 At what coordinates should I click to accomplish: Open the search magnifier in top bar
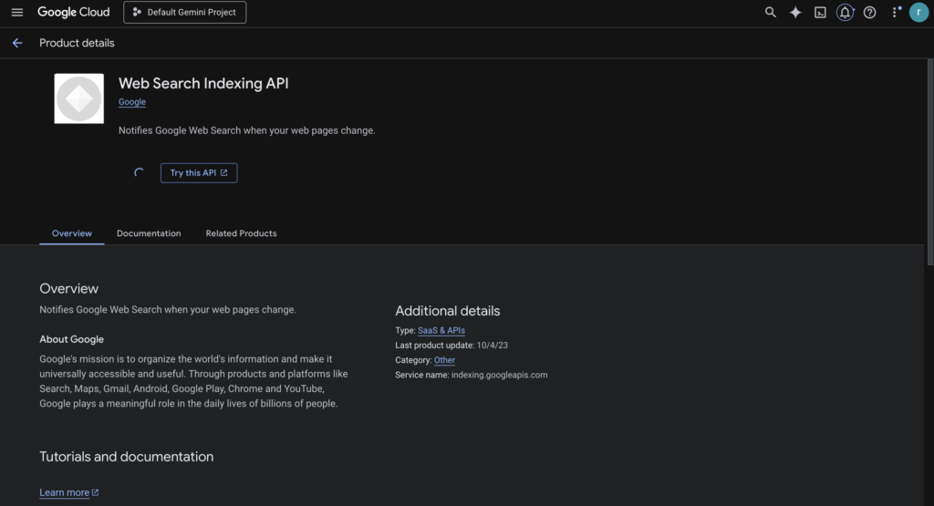(771, 13)
